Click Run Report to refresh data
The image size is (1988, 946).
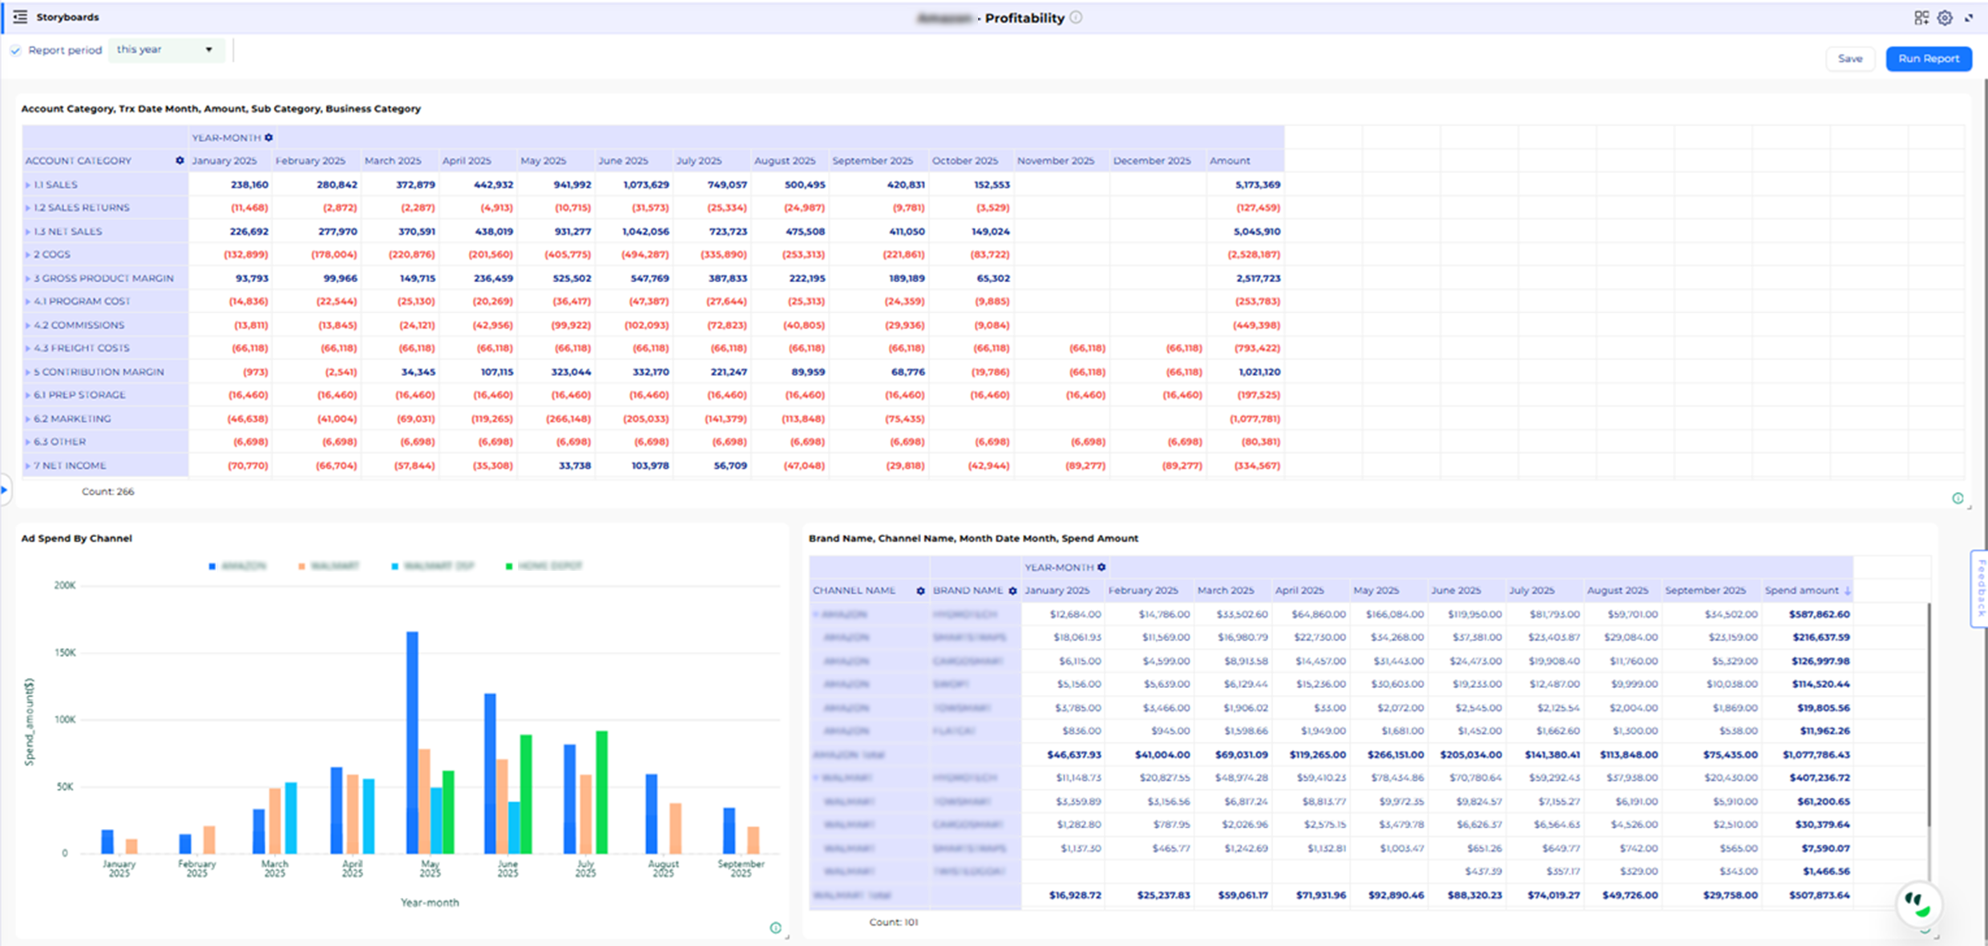coord(1928,58)
